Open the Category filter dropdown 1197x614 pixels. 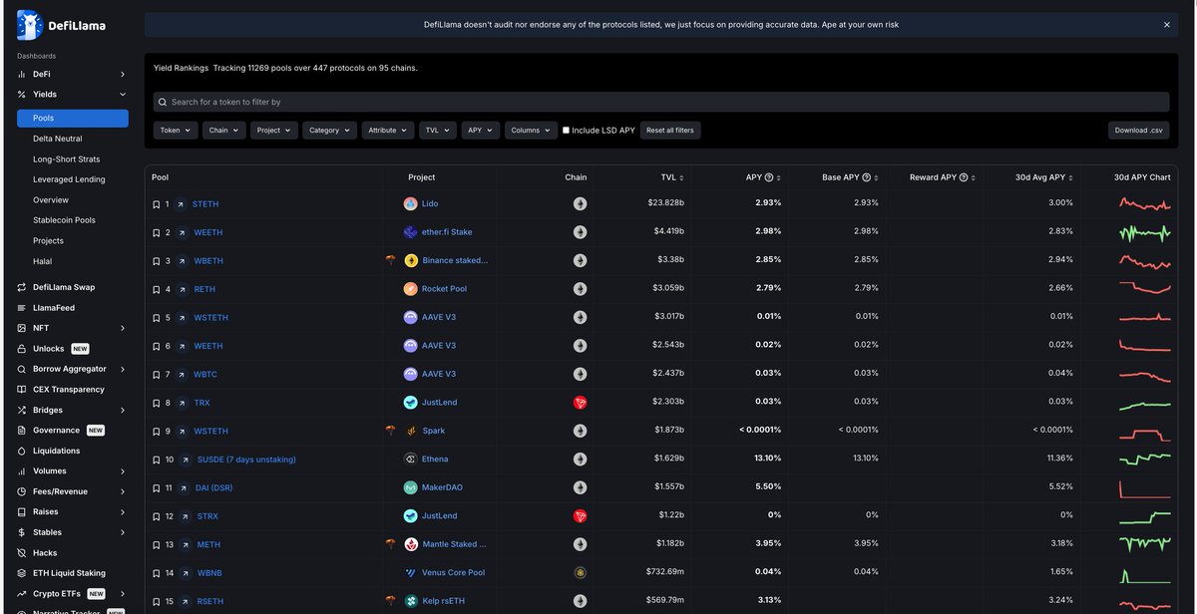329,131
